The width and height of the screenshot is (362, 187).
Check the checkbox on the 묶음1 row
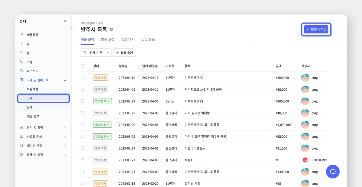click(x=82, y=160)
